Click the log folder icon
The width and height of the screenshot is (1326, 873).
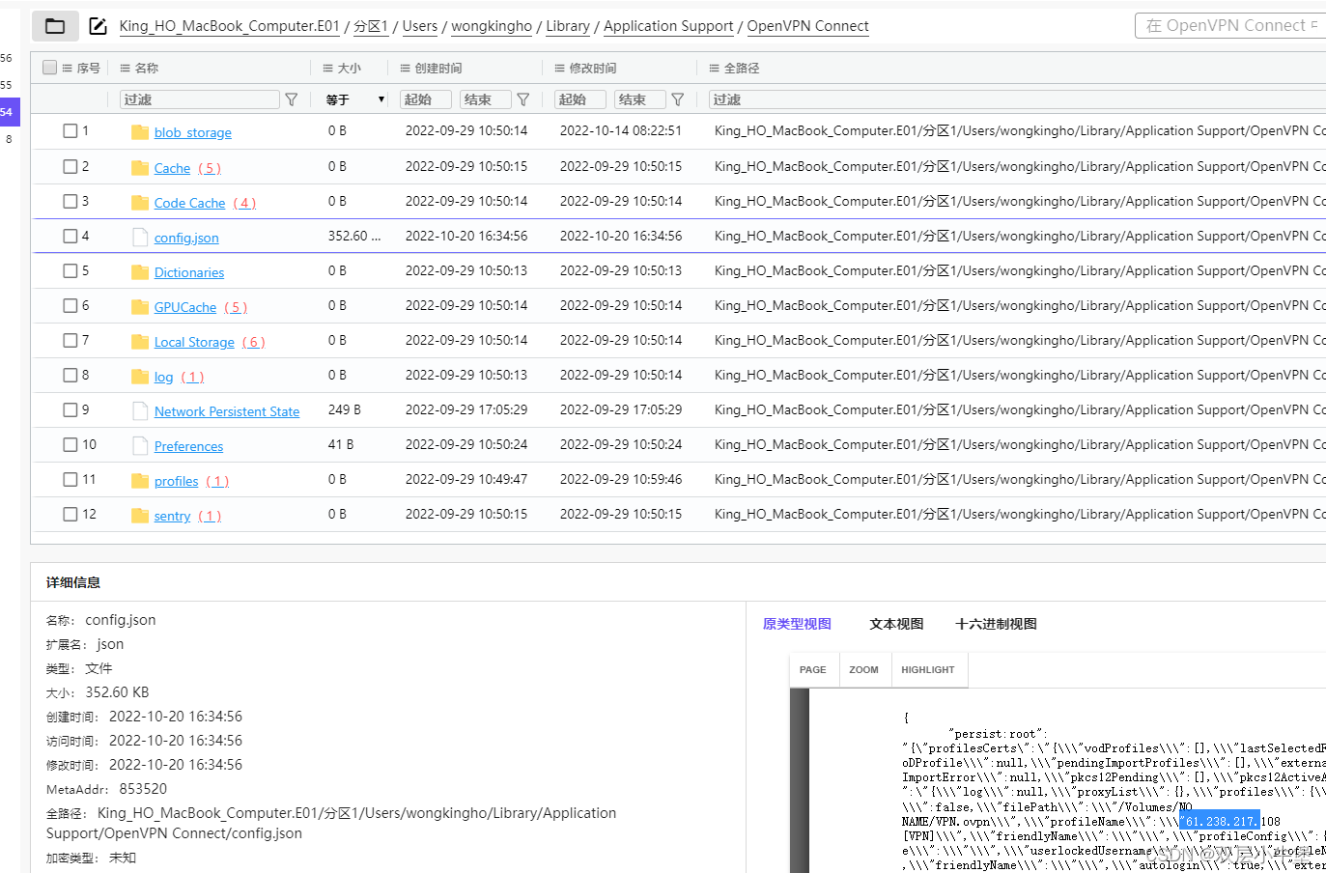click(x=140, y=377)
